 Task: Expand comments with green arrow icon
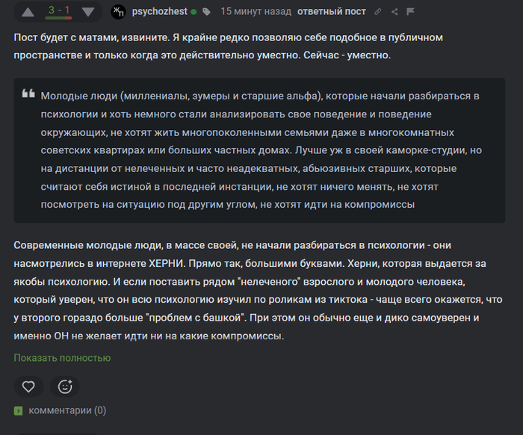[x=19, y=410]
